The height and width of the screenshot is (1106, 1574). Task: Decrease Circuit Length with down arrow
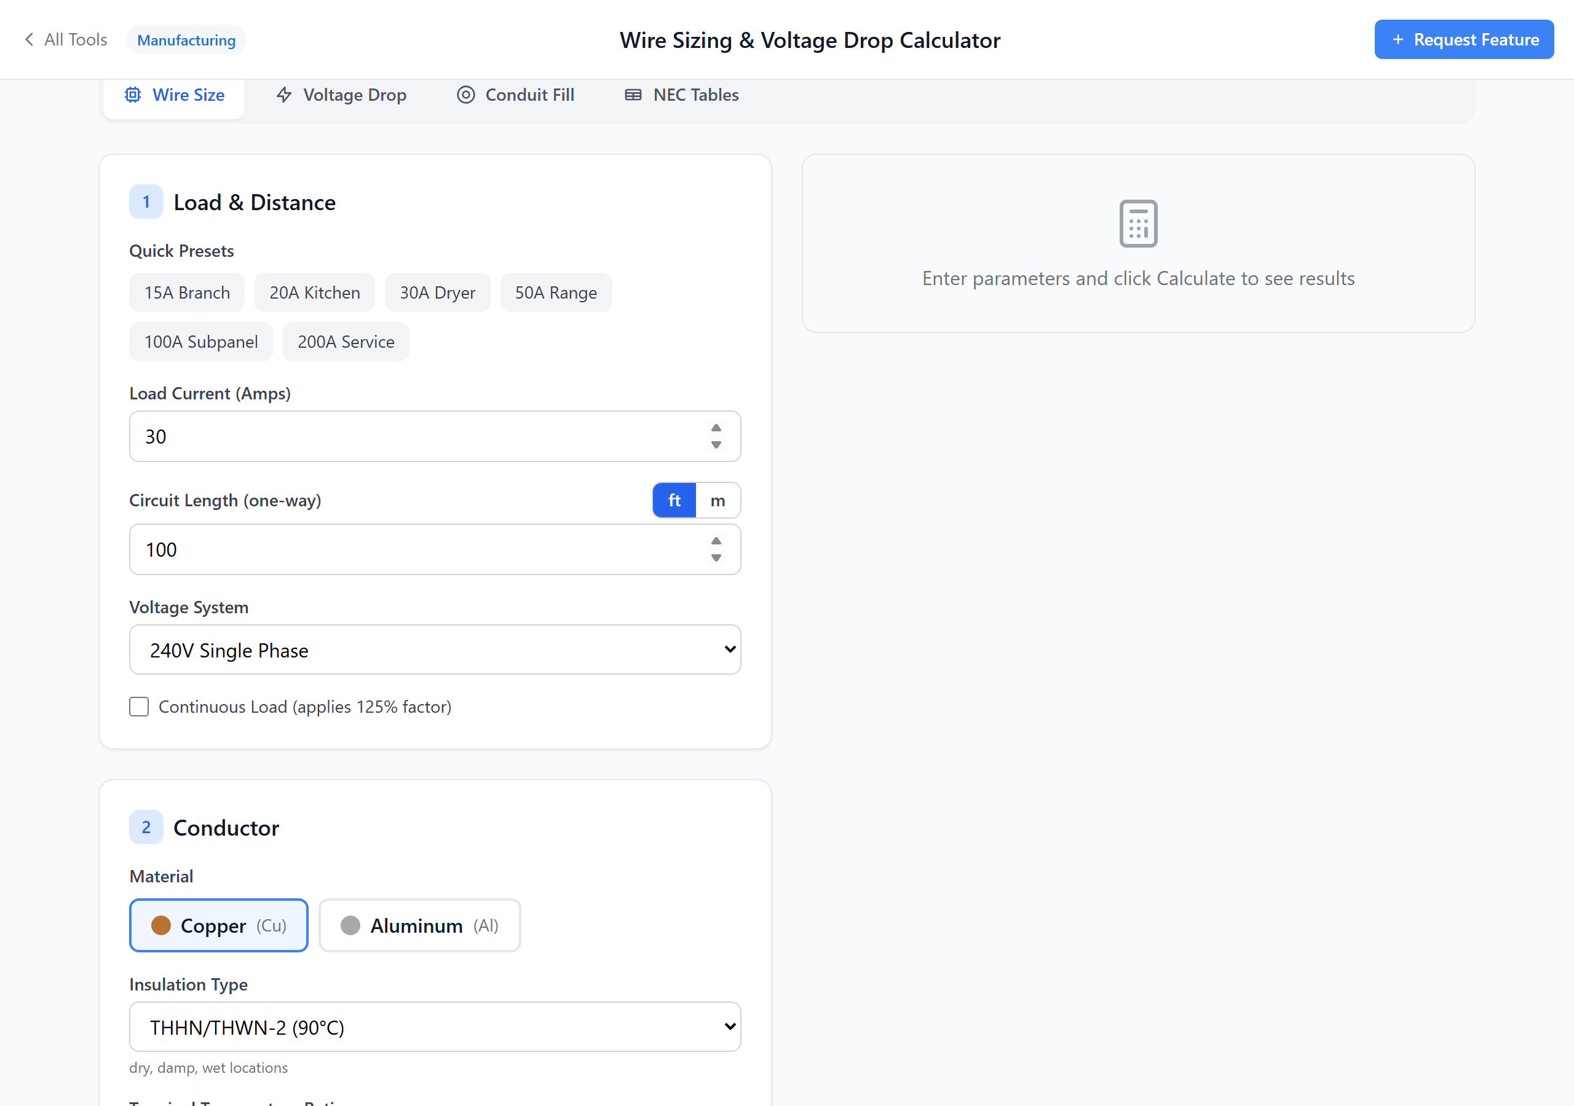(x=716, y=558)
